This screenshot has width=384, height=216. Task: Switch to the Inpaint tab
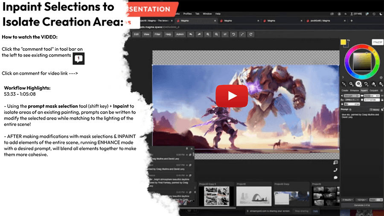(x=364, y=90)
